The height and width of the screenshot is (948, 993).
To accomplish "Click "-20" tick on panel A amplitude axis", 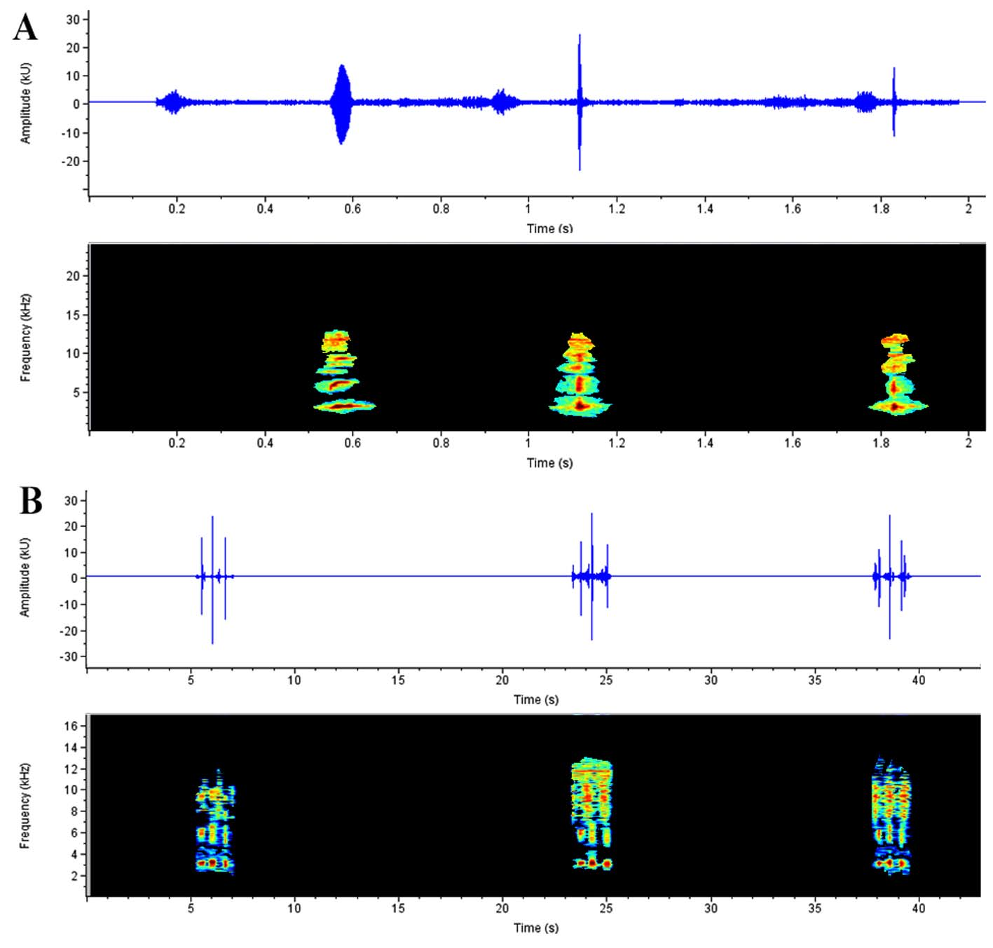I will coord(71,161).
